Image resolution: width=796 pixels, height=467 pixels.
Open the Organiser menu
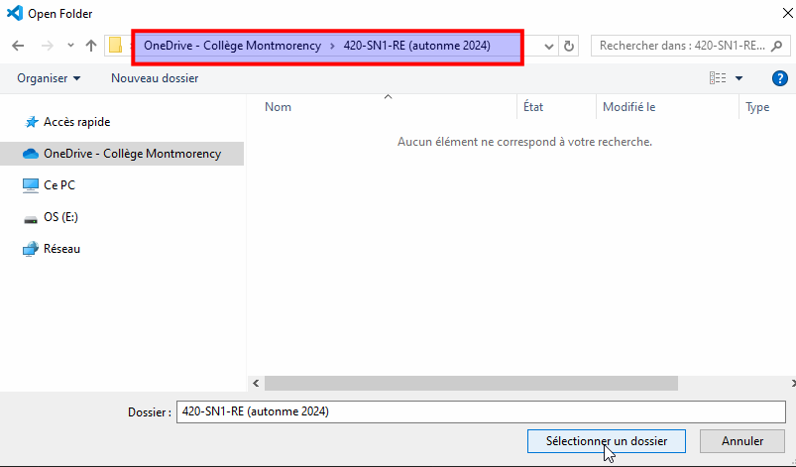click(49, 78)
